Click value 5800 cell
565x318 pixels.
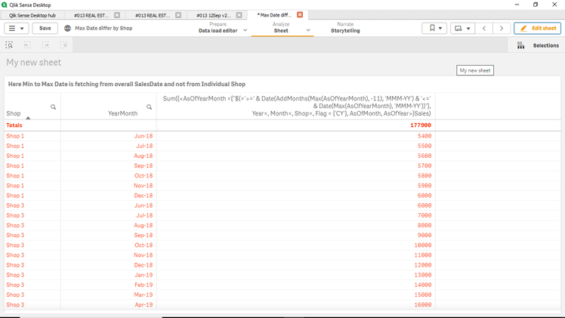425,176
